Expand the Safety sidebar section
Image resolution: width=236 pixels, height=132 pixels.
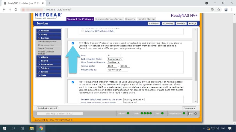click(x=49, y=35)
